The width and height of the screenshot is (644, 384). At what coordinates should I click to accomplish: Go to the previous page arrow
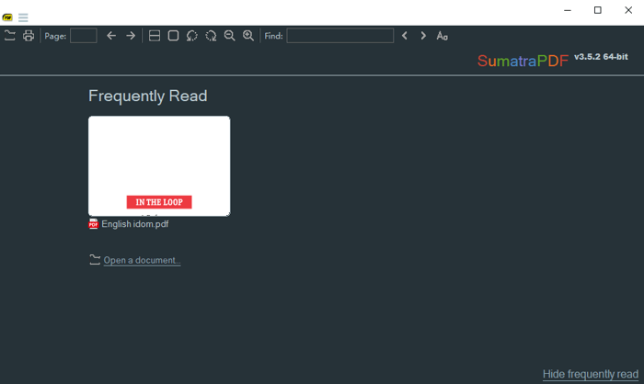111,36
